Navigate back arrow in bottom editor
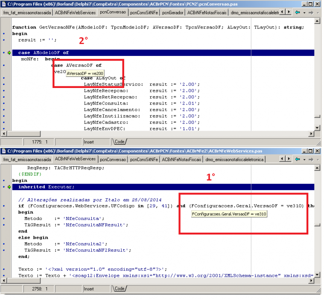 tap(298, 159)
